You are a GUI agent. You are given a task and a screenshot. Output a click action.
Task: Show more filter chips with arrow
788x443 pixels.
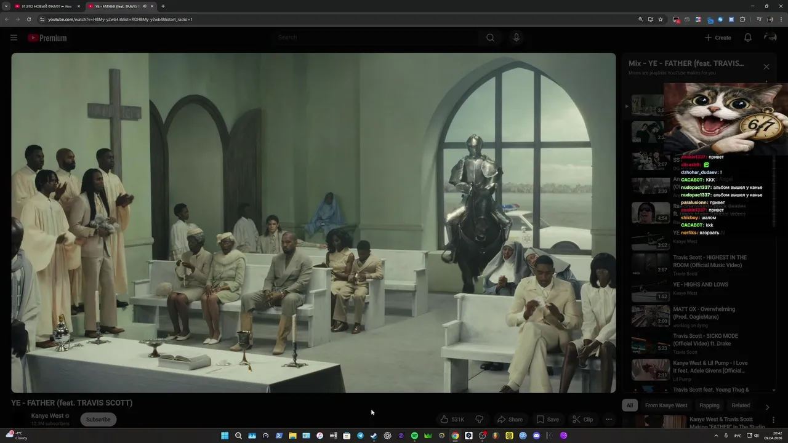point(767,407)
